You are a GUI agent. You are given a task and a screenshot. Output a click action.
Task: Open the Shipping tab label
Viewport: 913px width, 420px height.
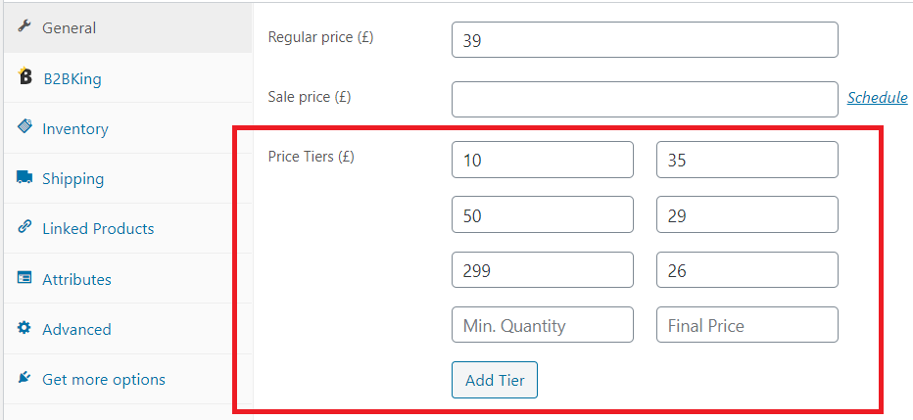72,178
